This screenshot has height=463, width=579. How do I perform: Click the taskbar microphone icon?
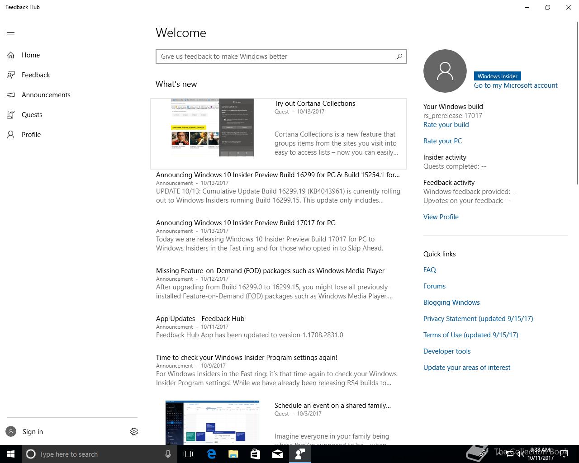tap(168, 454)
